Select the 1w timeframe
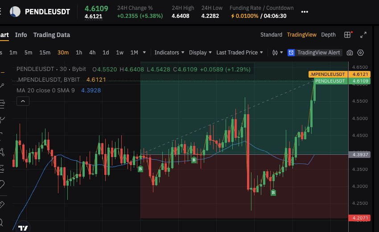 pyautogui.click(x=119, y=53)
